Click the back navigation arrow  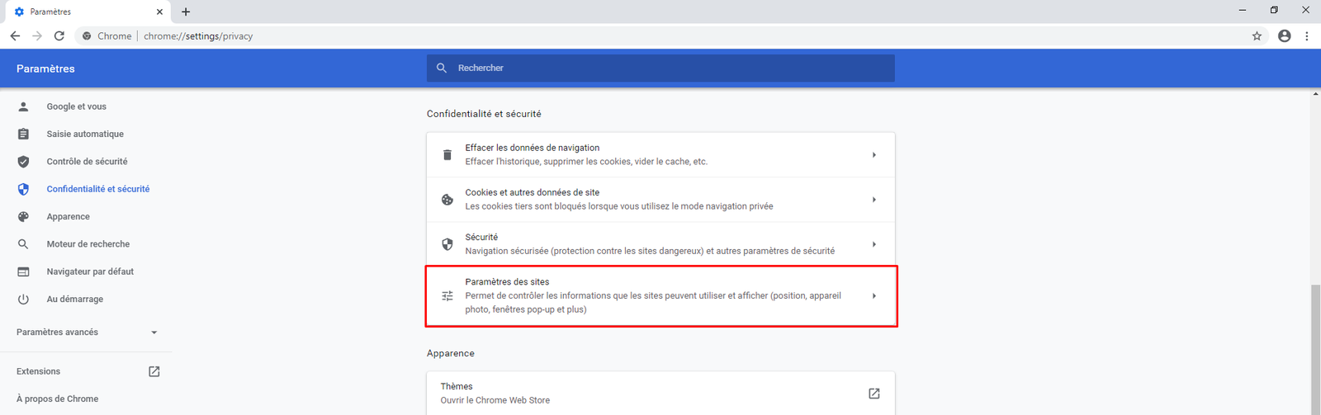(15, 36)
